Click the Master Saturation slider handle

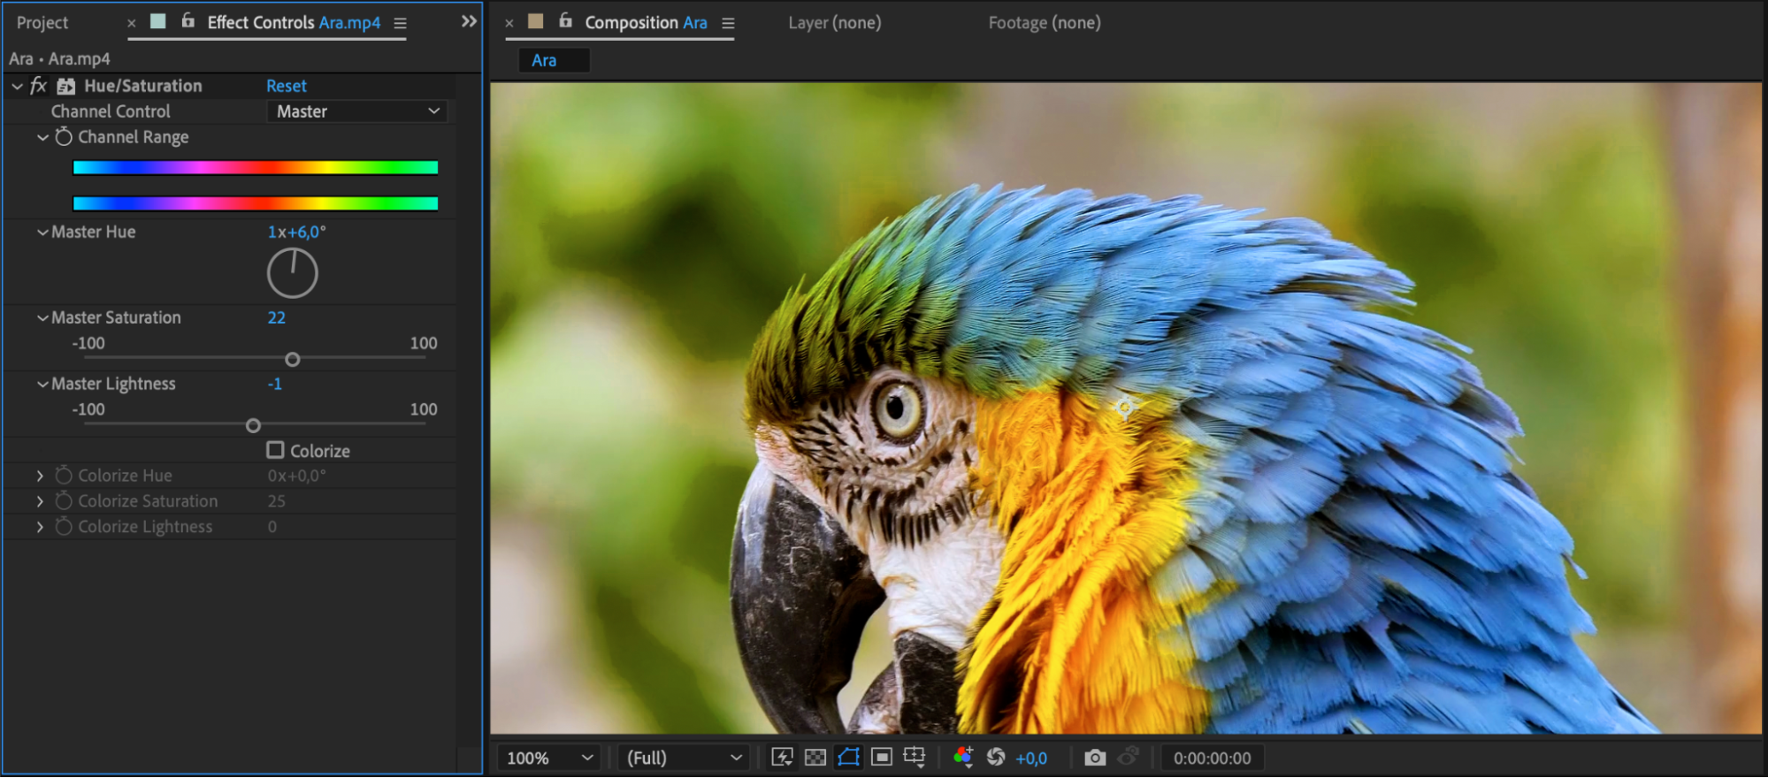tap(293, 360)
